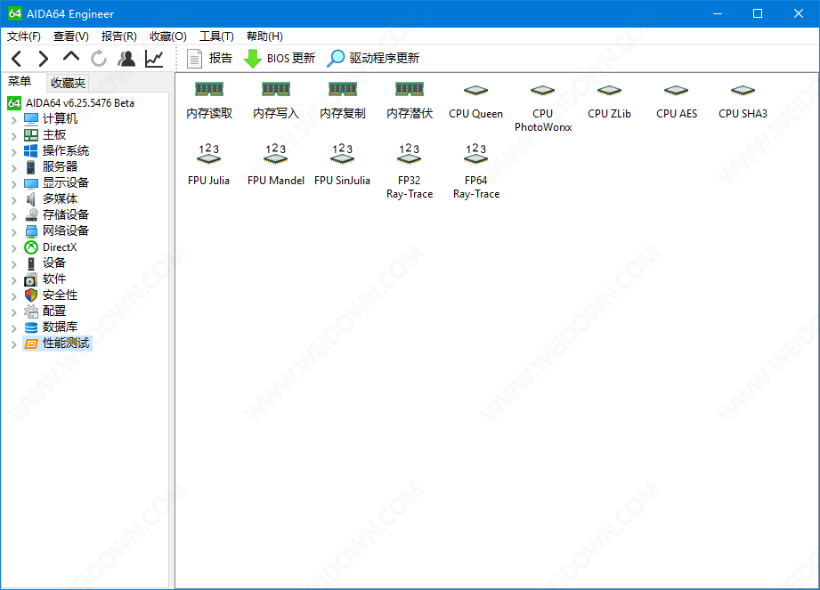
Task: Expand the 存储设备 tree node
Action: point(13,216)
